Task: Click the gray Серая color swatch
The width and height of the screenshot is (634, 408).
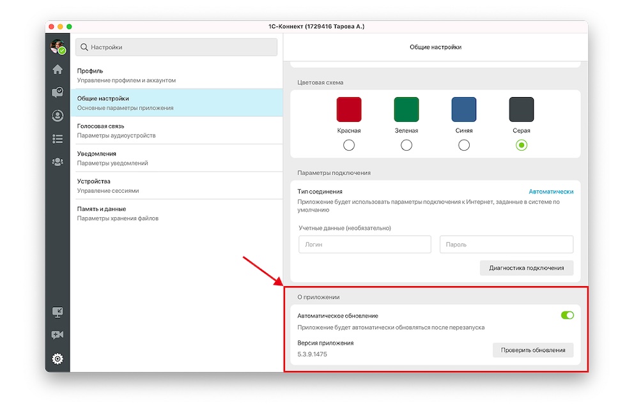Action: [522, 109]
